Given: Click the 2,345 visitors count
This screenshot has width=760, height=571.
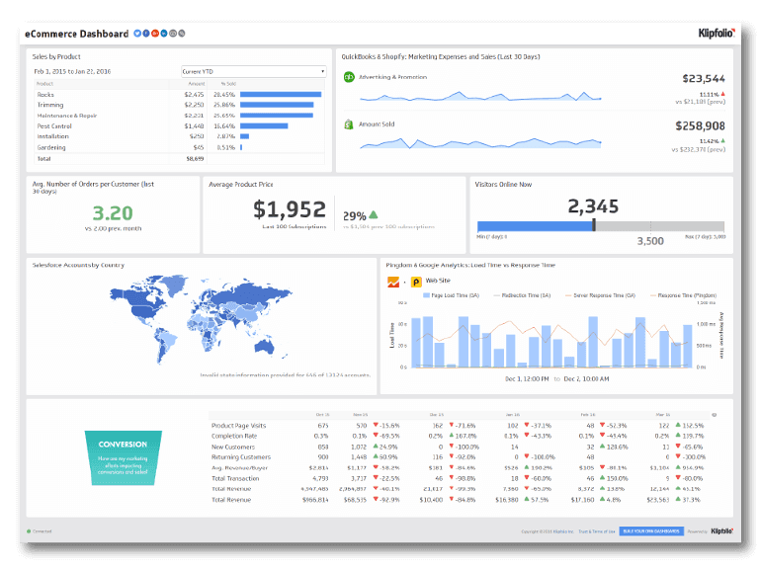Looking at the screenshot, I should 593,206.
